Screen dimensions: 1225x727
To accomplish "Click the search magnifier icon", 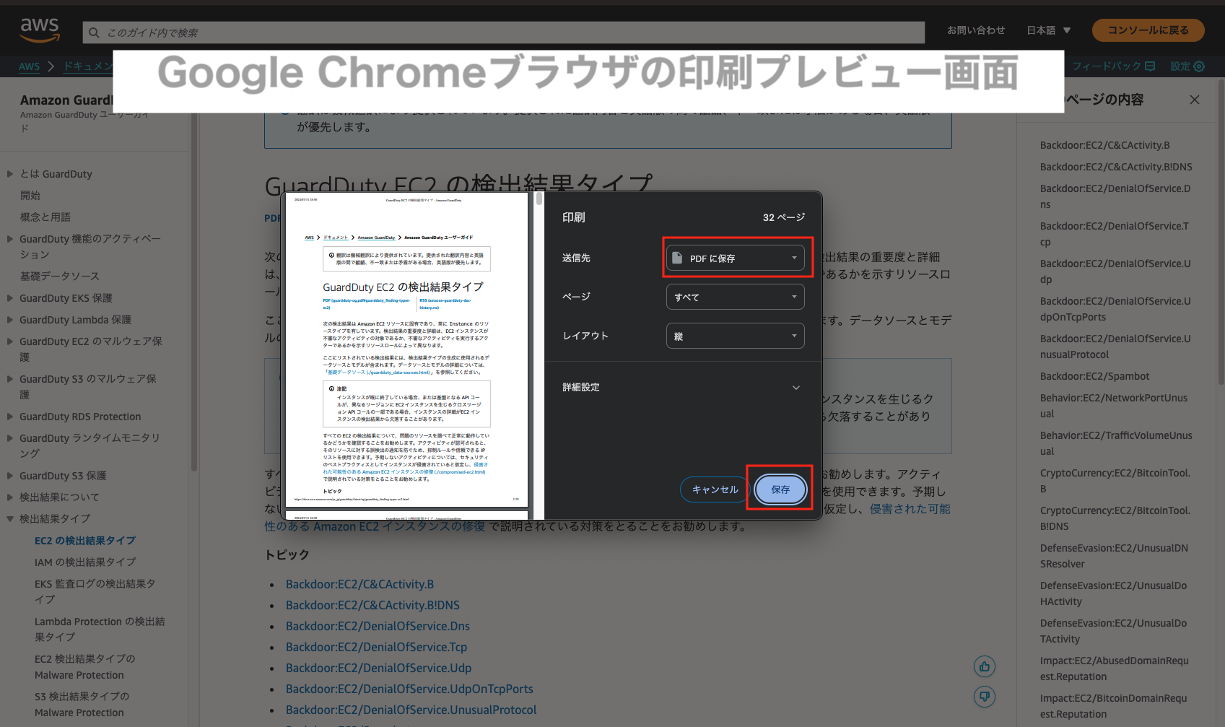I will [x=94, y=32].
